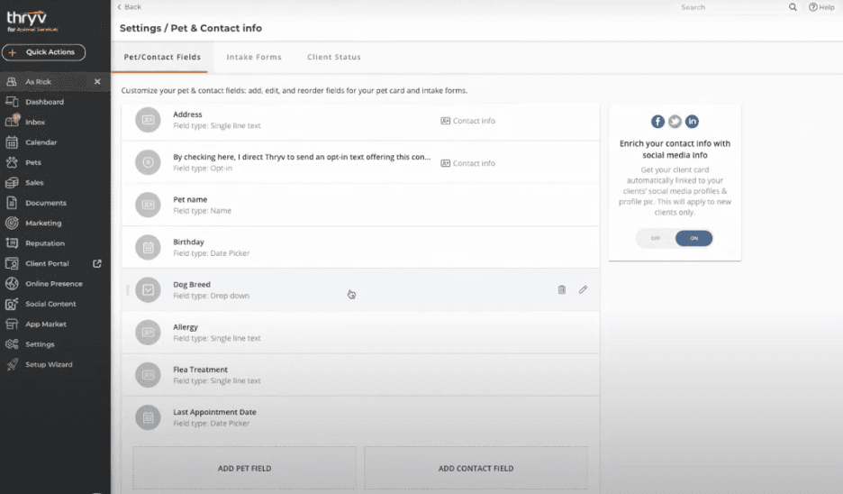This screenshot has height=494, width=843.
Task: Switch social media info toggle to ON
Action: click(693, 238)
